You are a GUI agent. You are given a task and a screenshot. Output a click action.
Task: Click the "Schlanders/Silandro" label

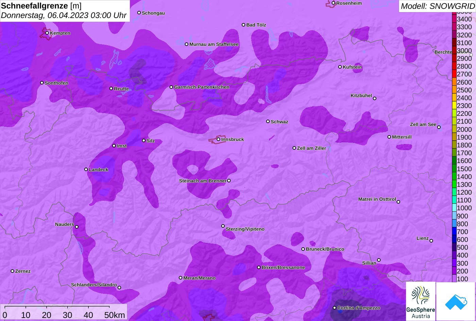pos(94,285)
